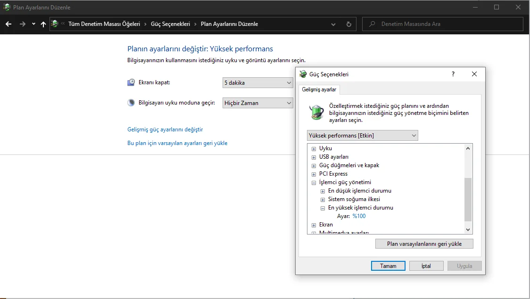Click the help question mark in dialog

(x=453, y=74)
